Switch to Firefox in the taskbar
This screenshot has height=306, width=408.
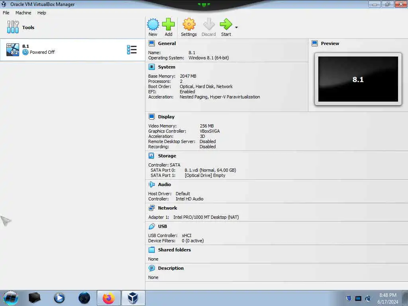pyautogui.click(x=108, y=298)
